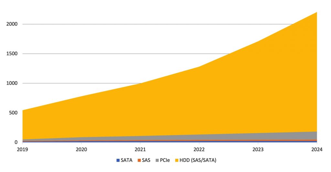Click the 2022 x-axis label
Screen dimensions: 331x172
[199, 149]
